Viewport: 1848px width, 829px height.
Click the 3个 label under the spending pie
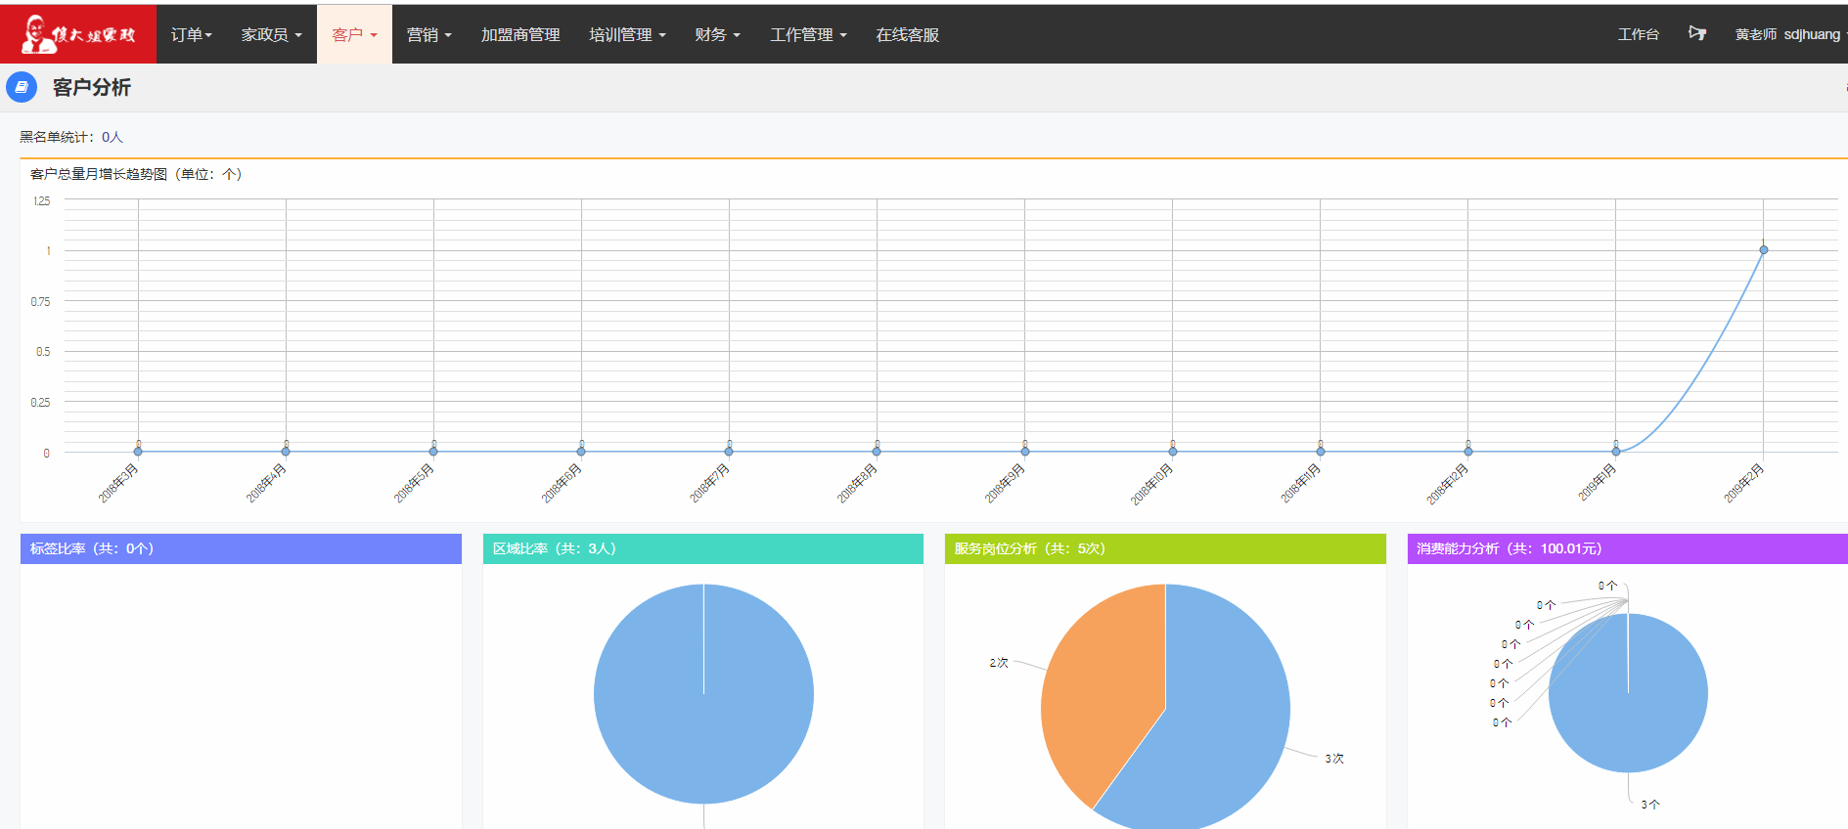pyautogui.click(x=1650, y=805)
